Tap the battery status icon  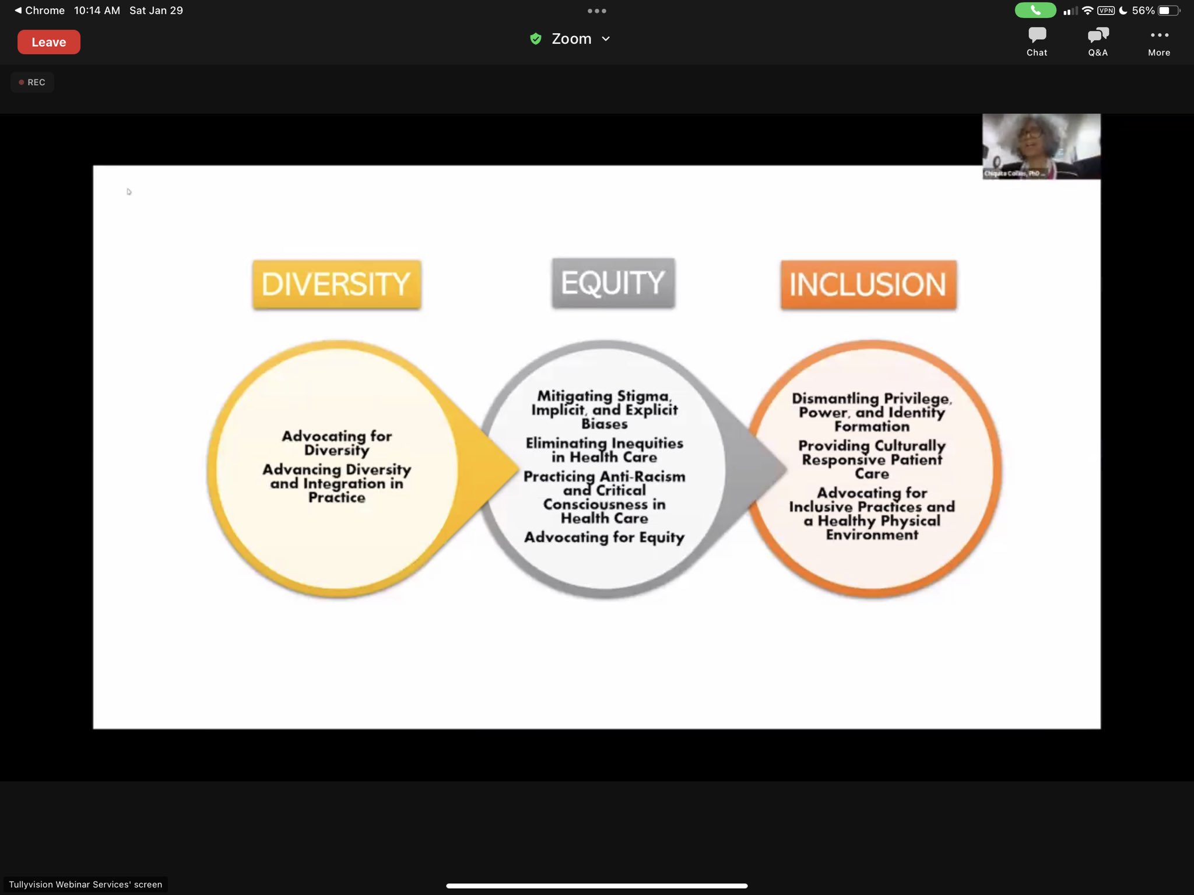point(1168,10)
